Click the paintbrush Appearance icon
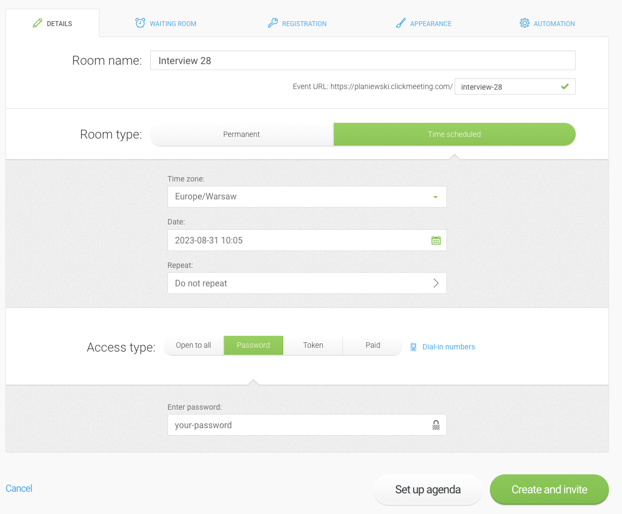 [401, 23]
